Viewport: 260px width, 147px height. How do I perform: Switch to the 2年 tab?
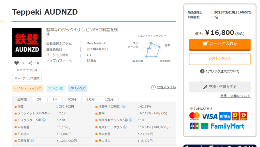39,99
